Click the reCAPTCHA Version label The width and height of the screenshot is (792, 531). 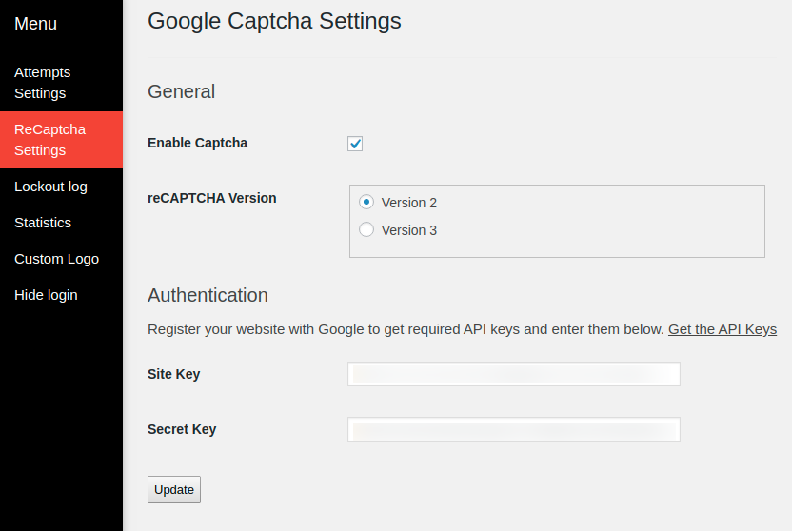coord(211,198)
